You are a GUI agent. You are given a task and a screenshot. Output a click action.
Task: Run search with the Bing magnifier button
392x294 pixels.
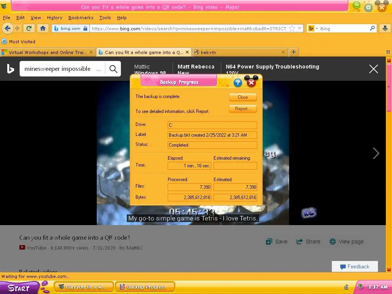[113, 69]
